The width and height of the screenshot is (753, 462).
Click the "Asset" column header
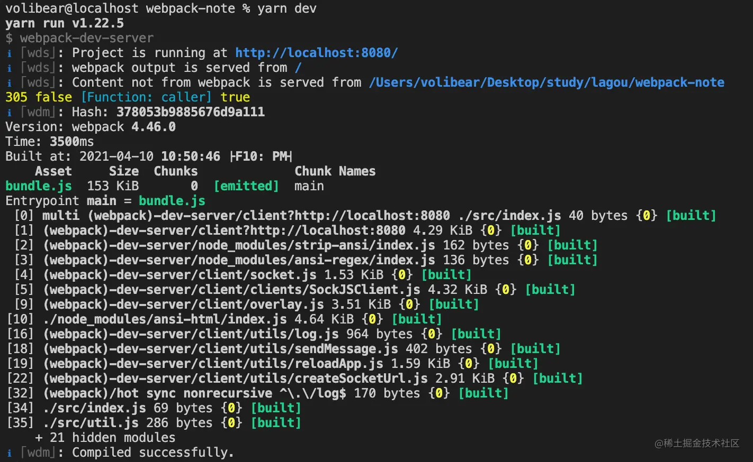tap(53, 171)
